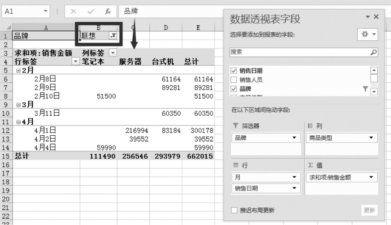Select the value 216994
Screen dimensions: 391x225
tap(137, 131)
